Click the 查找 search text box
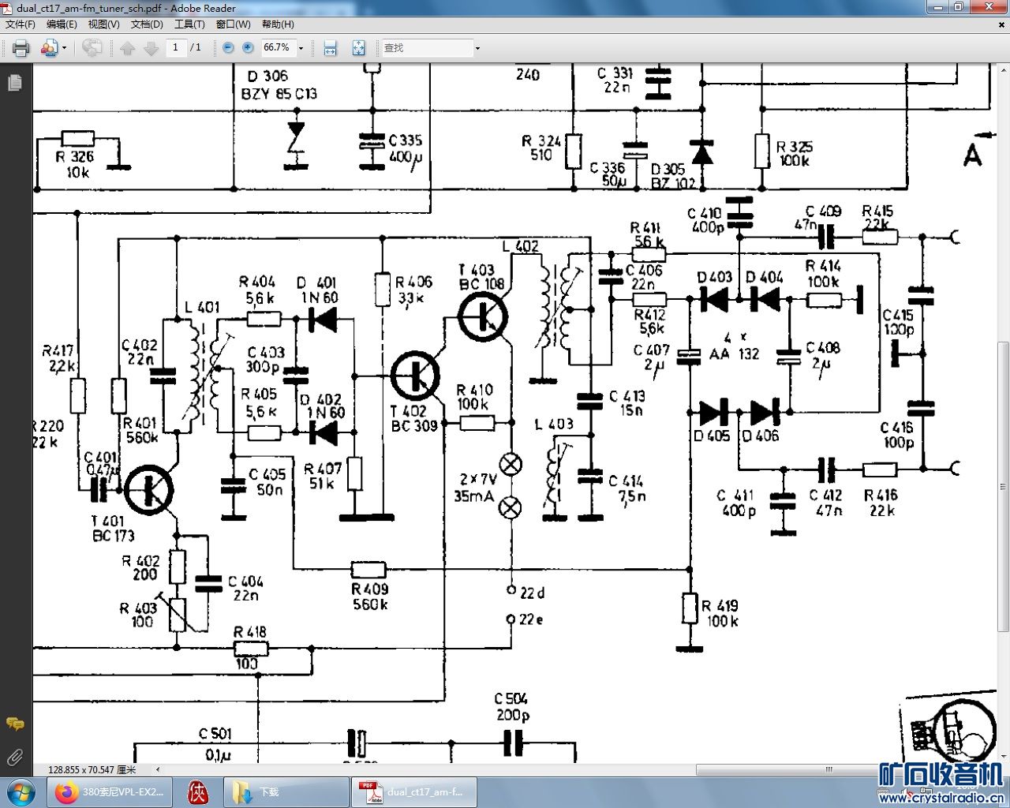The width and height of the screenshot is (1010, 808). pos(426,48)
